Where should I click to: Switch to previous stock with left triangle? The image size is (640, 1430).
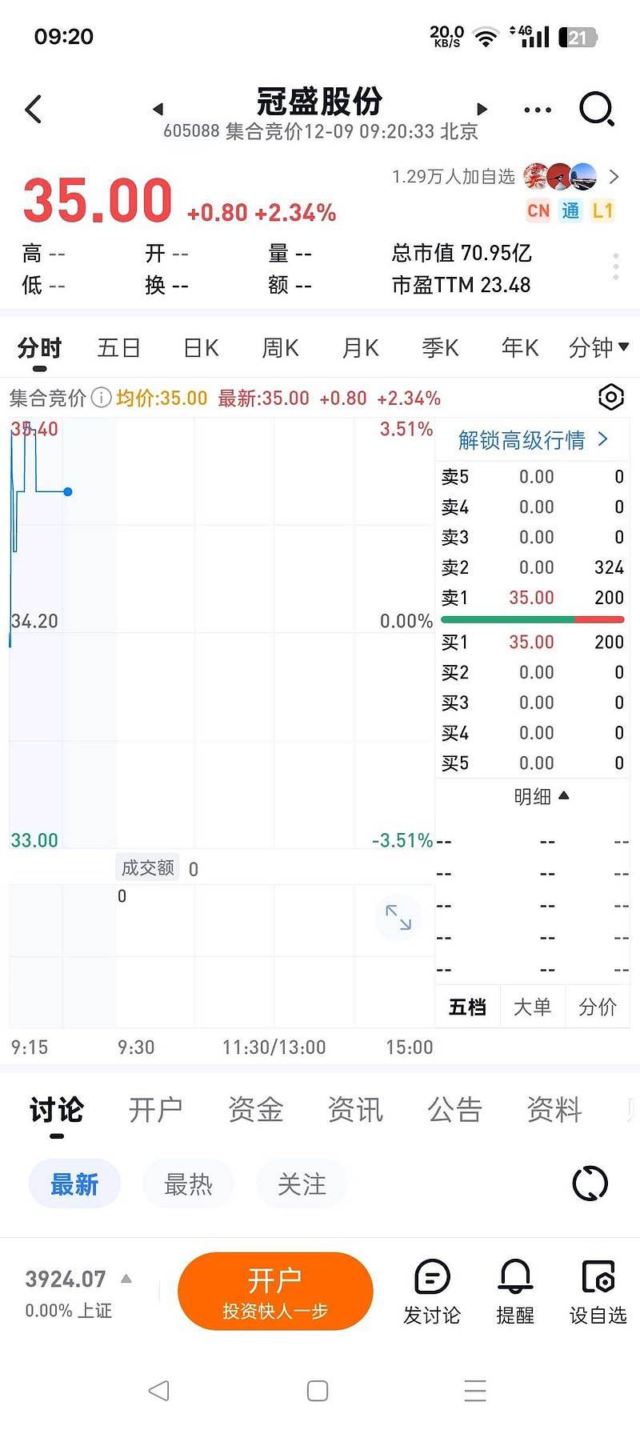[x=158, y=109]
